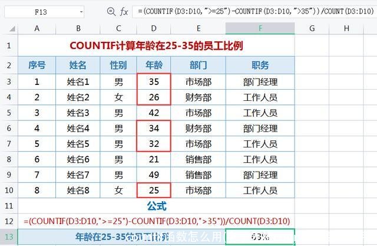
Task: Select age cell with value 25
Action: tap(154, 190)
